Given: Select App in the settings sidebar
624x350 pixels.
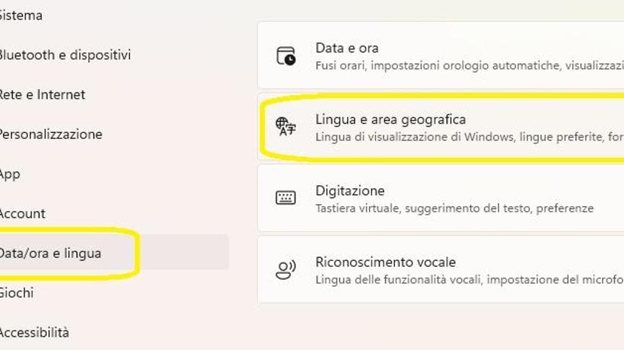Looking at the screenshot, I should [10, 174].
